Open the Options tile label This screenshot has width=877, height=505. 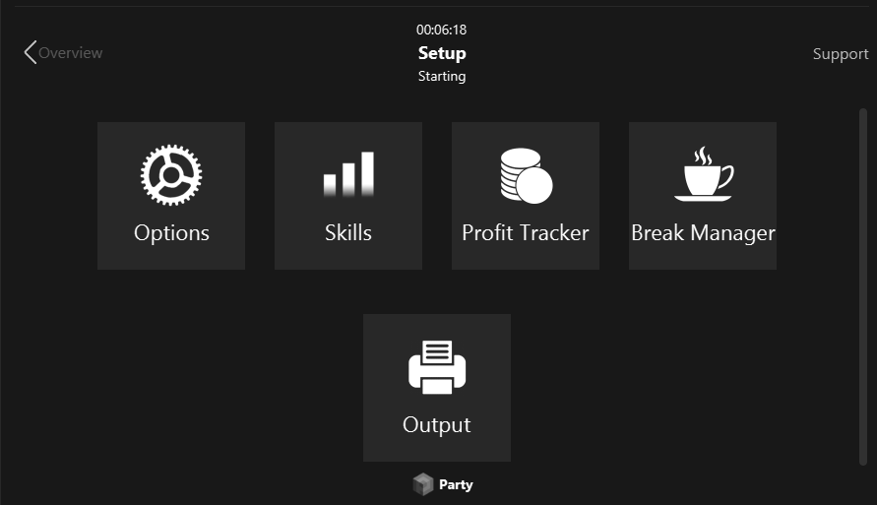(171, 233)
